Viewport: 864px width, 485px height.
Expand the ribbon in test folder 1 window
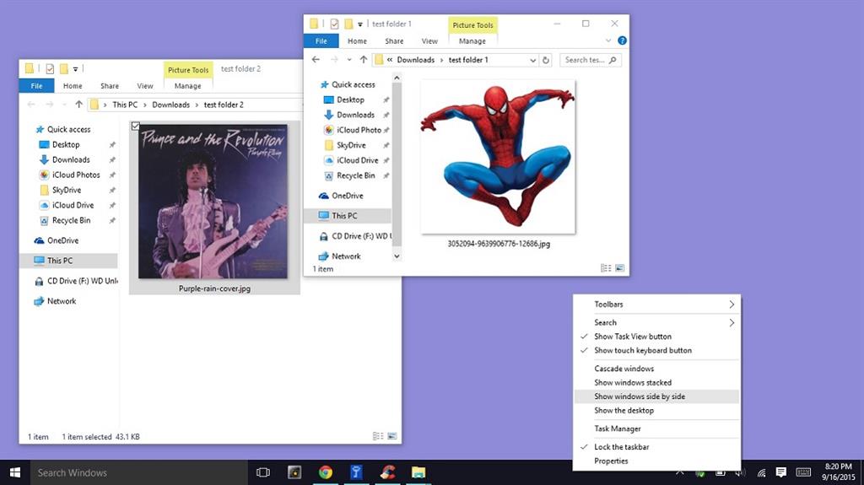point(608,40)
